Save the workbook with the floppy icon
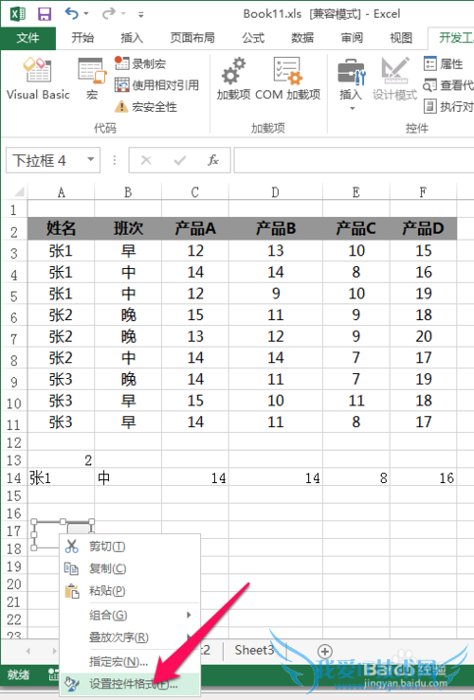The width and height of the screenshot is (474, 700). tap(45, 14)
